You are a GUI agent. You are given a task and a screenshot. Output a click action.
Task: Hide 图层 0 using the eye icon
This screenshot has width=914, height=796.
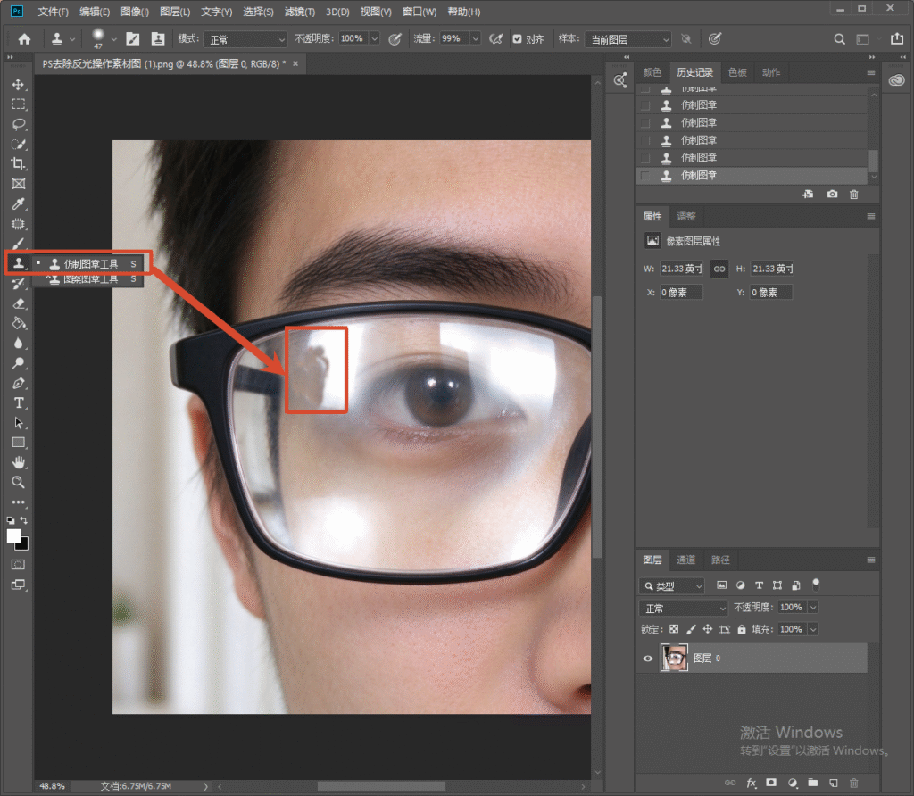point(648,659)
